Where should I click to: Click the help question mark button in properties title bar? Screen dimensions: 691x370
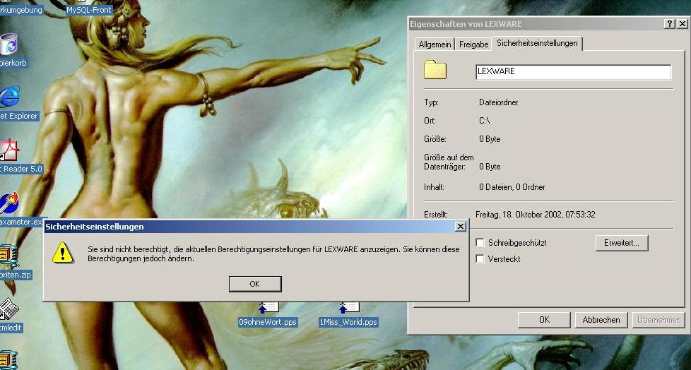click(669, 24)
